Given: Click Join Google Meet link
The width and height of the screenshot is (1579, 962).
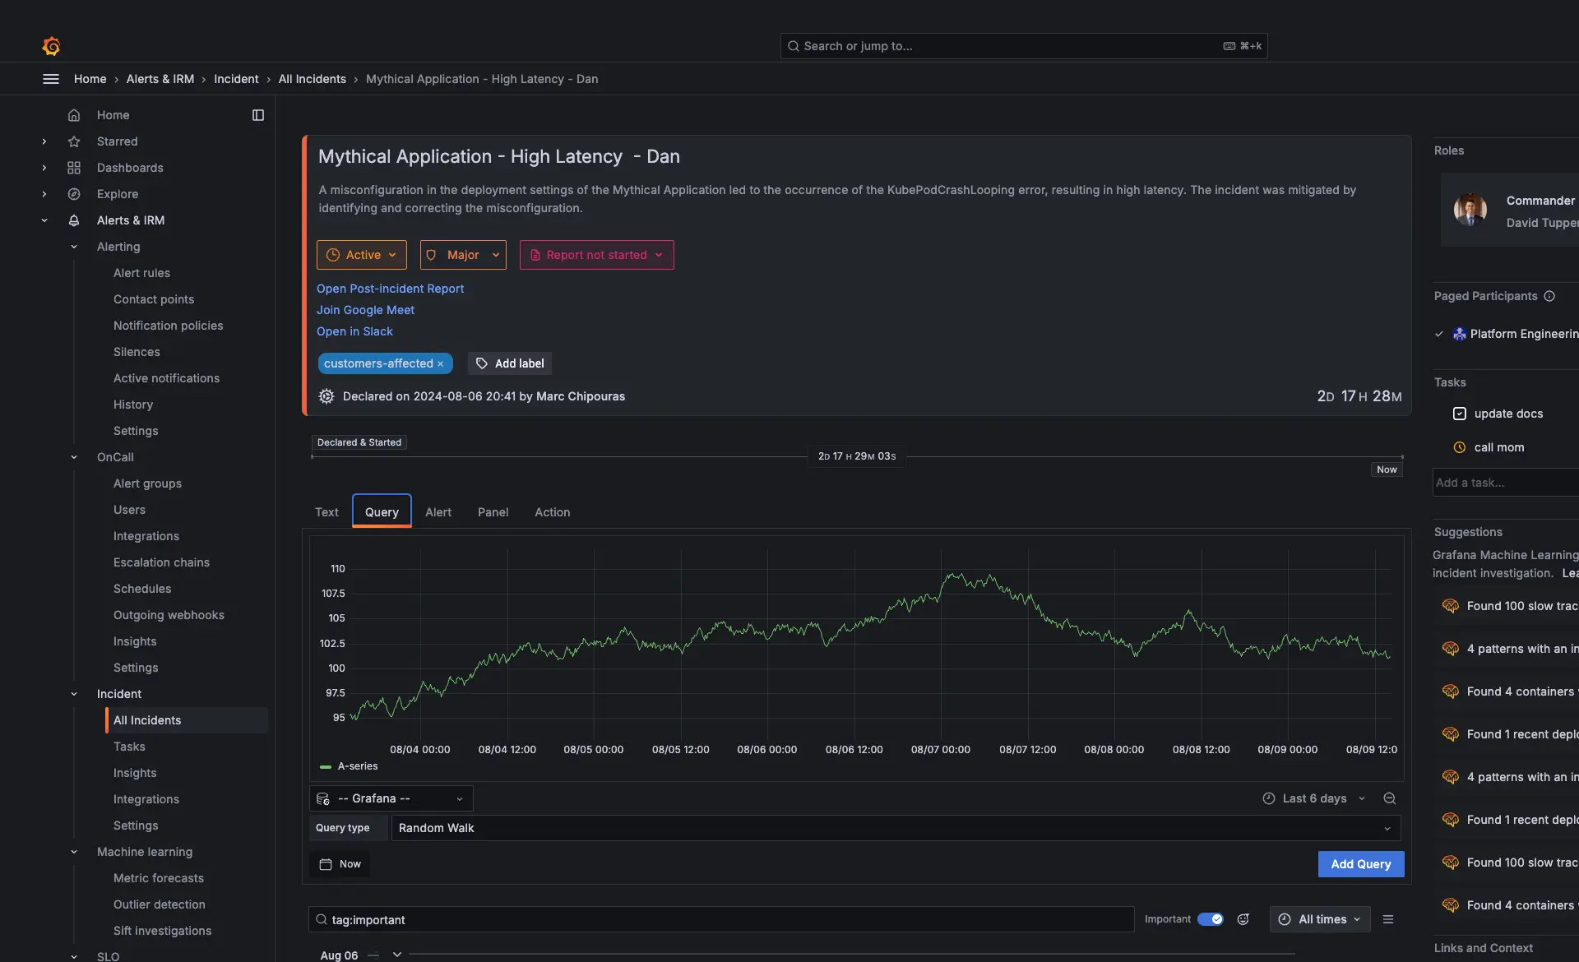Looking at the screenshot, I should (x=365, y=310).
